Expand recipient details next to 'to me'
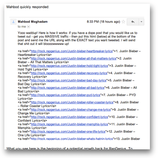This screenshot has width=158, height=158. [29, 27]
